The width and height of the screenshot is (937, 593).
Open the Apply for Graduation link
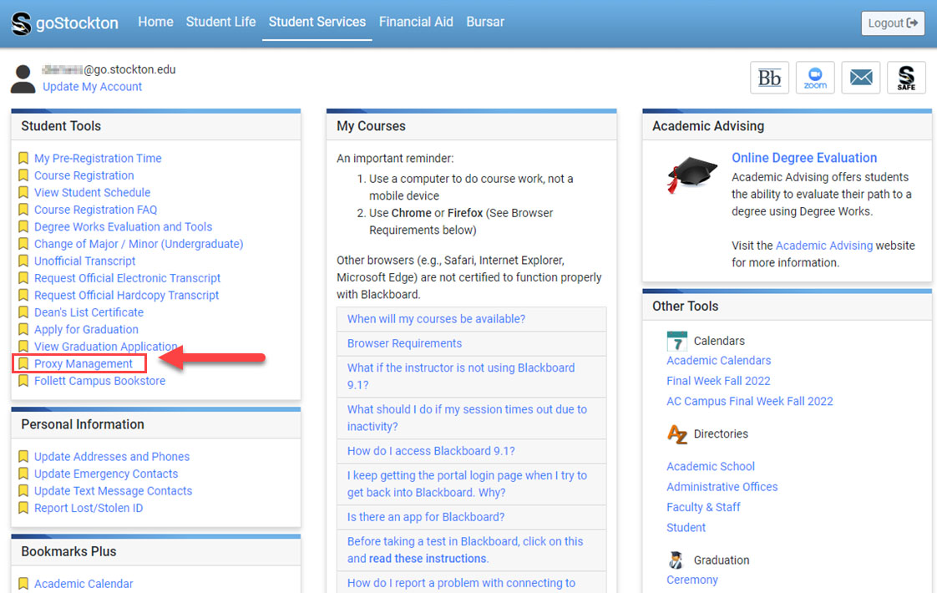coord(86,329)
